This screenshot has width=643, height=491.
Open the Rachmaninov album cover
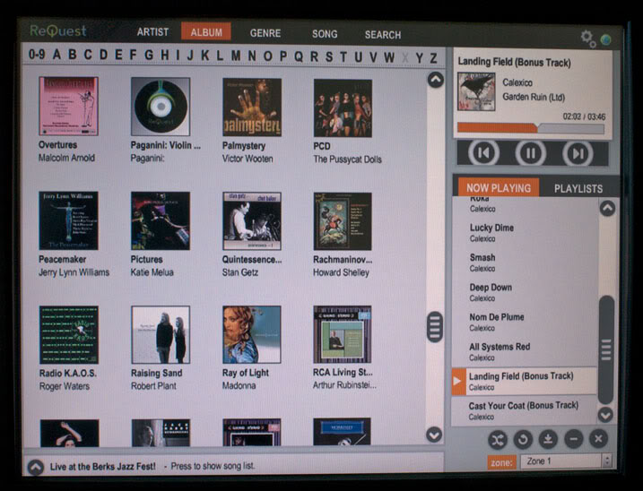pos(343,221)
